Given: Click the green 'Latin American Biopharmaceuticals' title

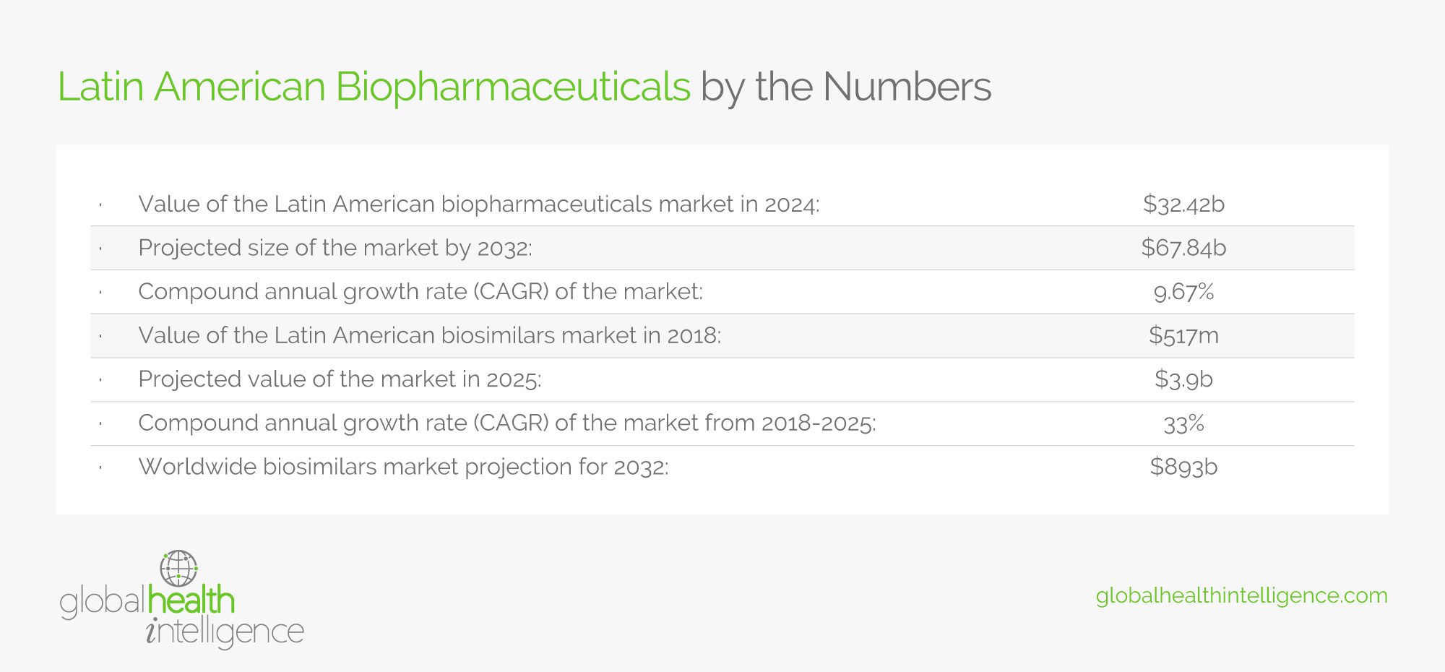Looking at the screenshot, I should click(374, 87).
